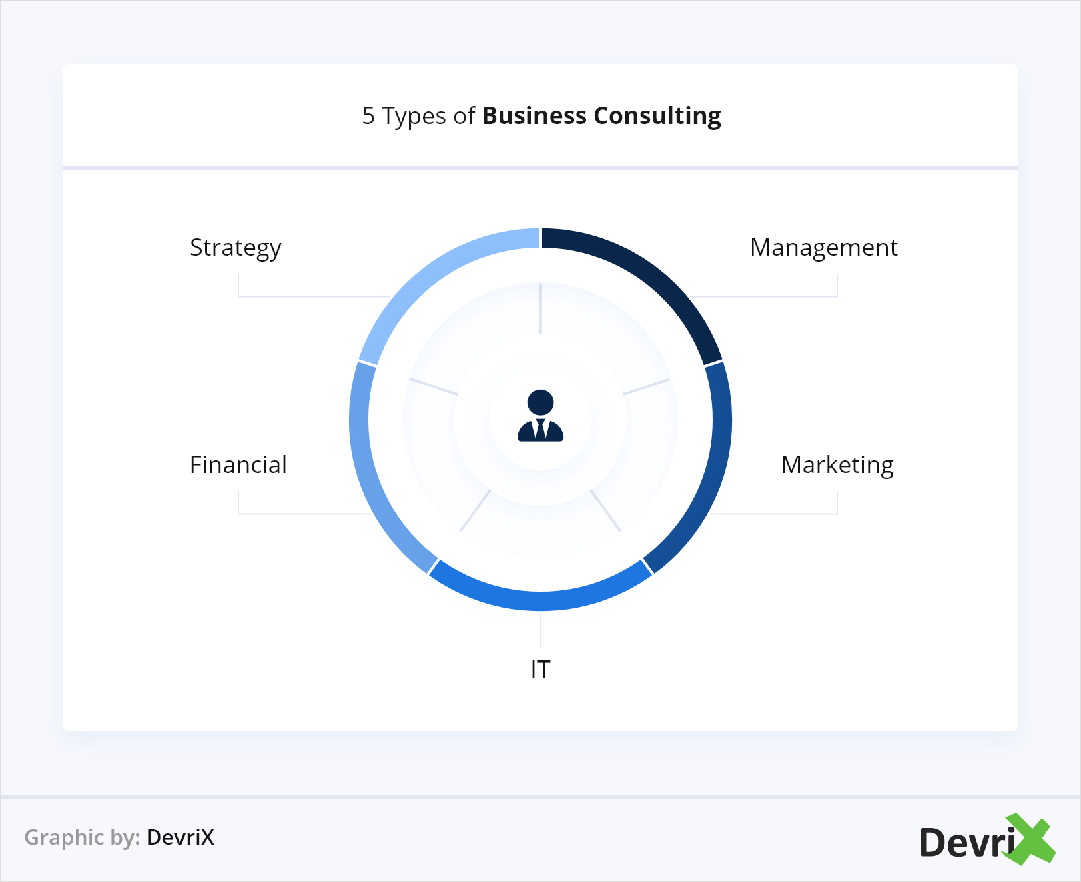Click the DevriX logo wordmark

click(x=968, y=842)
